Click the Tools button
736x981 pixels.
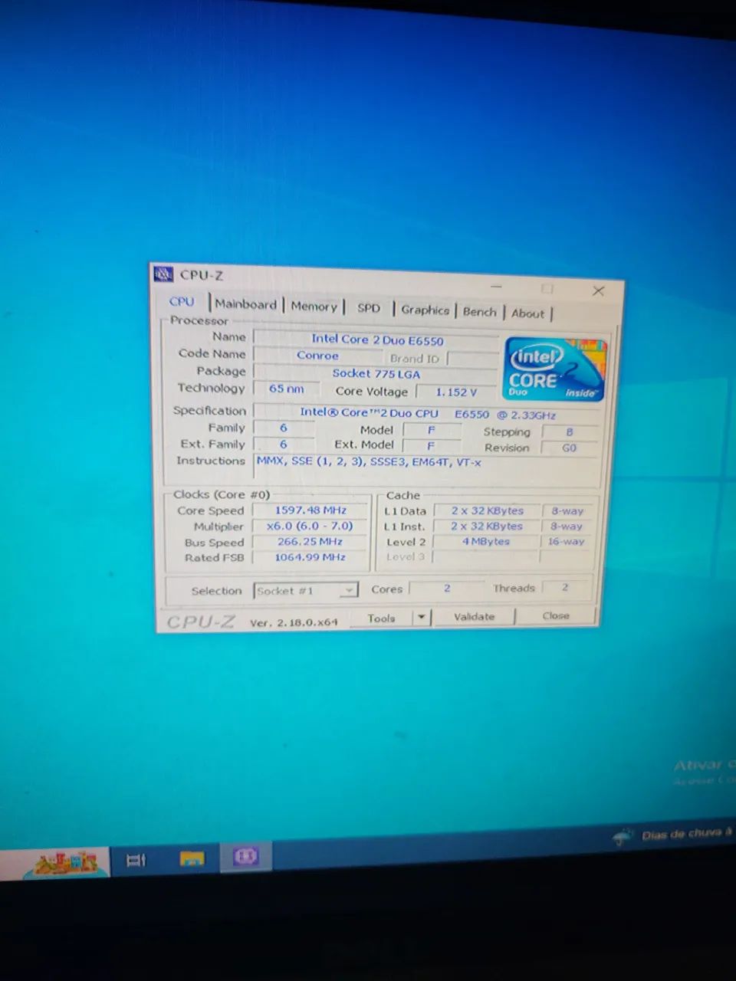[x=381, y=618]
